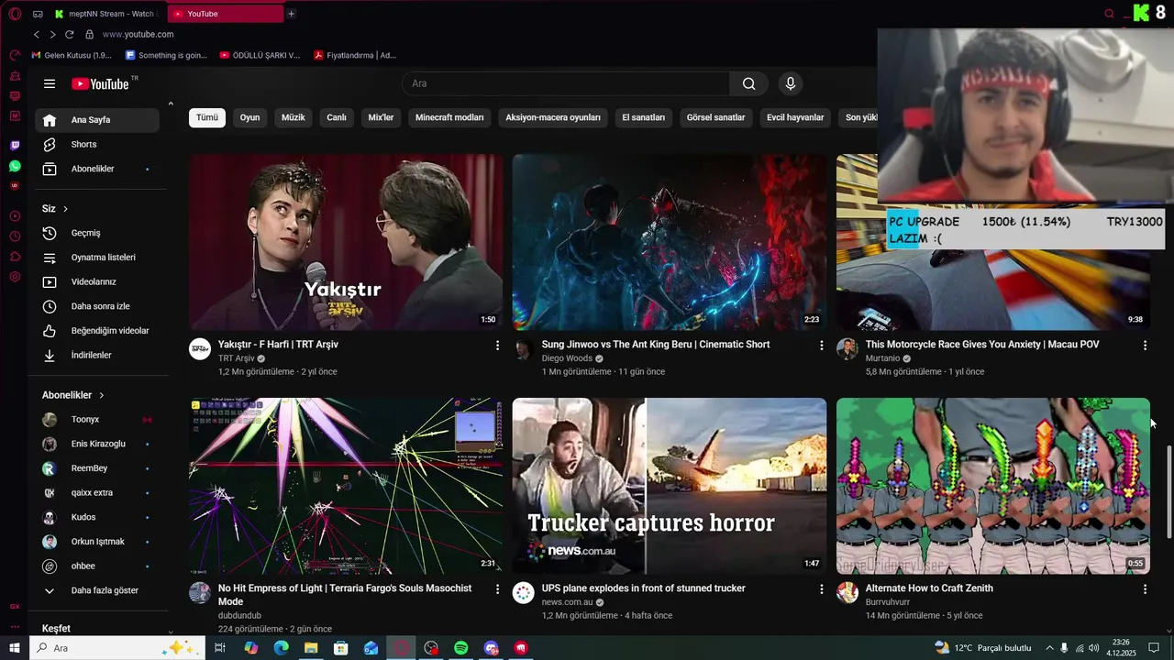
Task: Go forward with the browser forward arrow
Action: pyautogui.click(x=52, y=34)
